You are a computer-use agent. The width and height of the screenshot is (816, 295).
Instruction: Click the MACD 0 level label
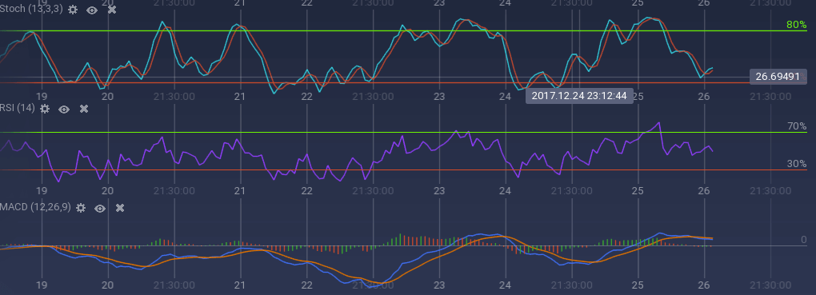point(803,240)
